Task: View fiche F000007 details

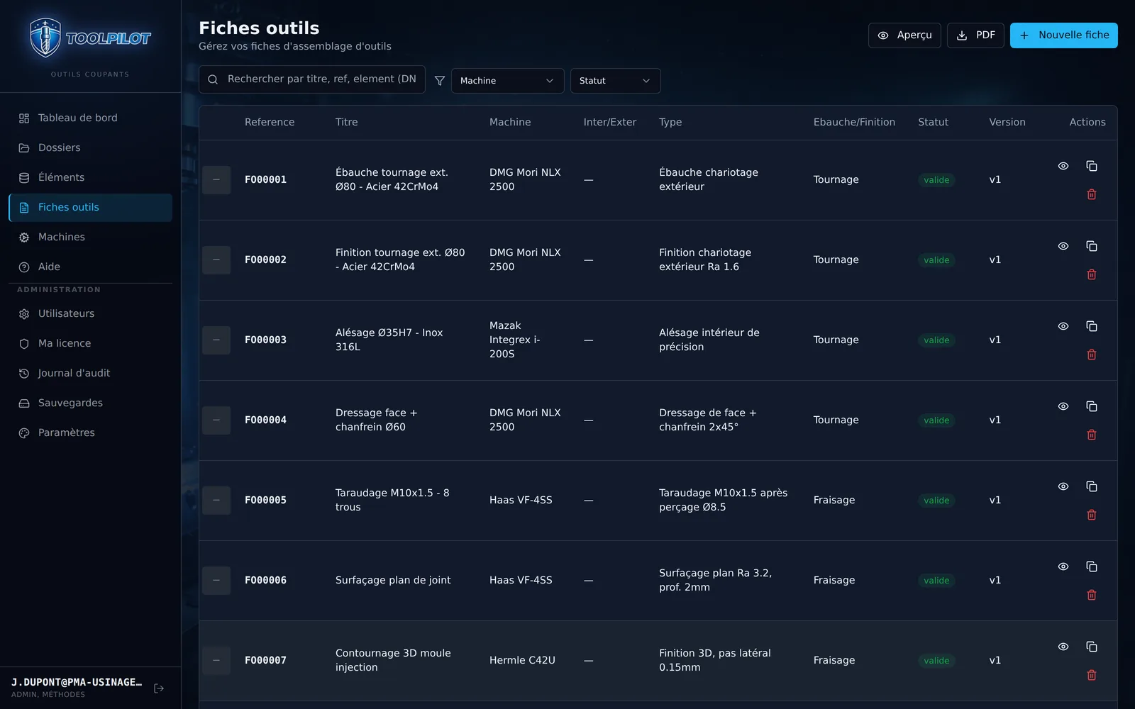Action: (x=1063, y=647)
